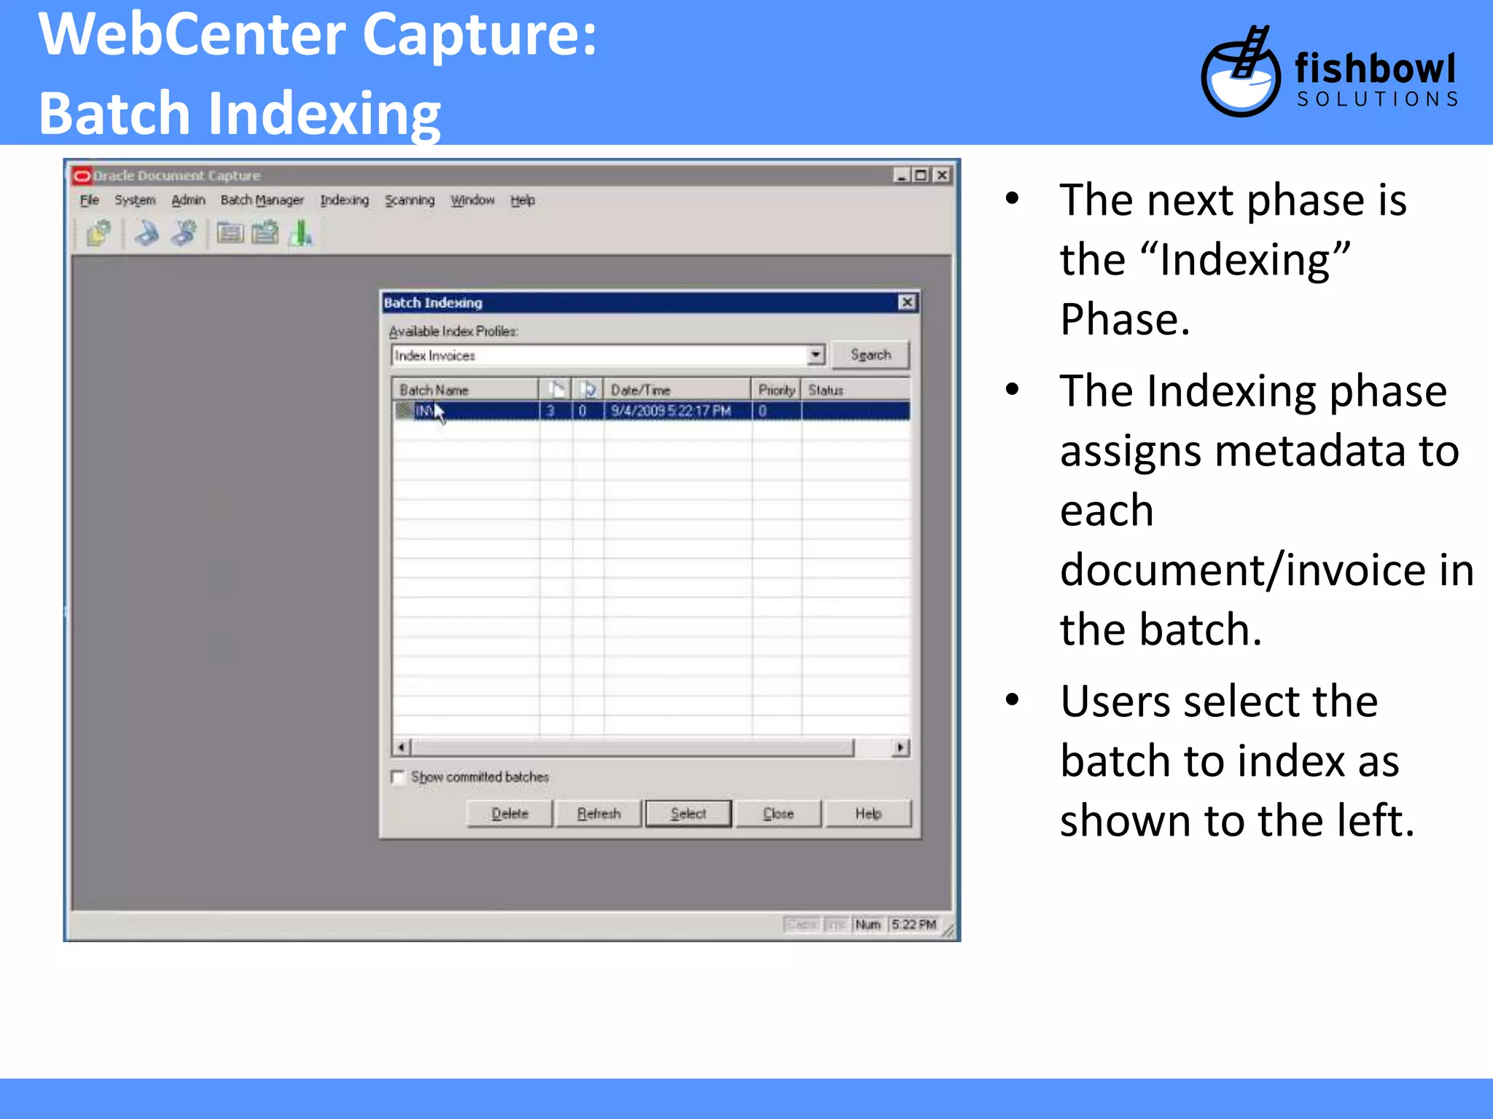This screenshot has width=1493, height=1119.
Task: Enable Show committed batches checkbox
Action: click(398, 777)
